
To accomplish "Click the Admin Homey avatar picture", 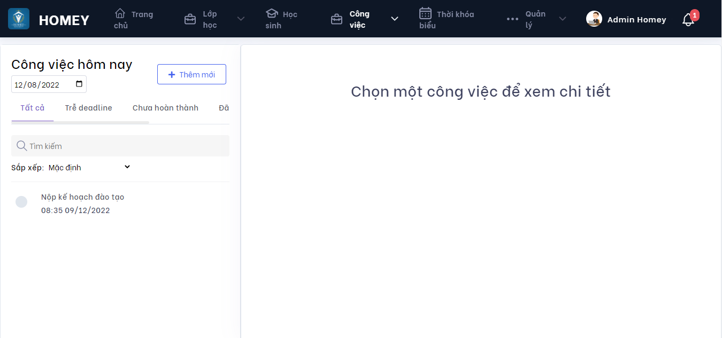I will [594, 19].
